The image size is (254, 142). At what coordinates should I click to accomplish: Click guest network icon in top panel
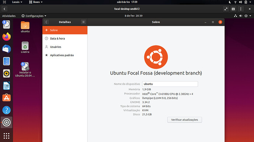tap(235, 16)
